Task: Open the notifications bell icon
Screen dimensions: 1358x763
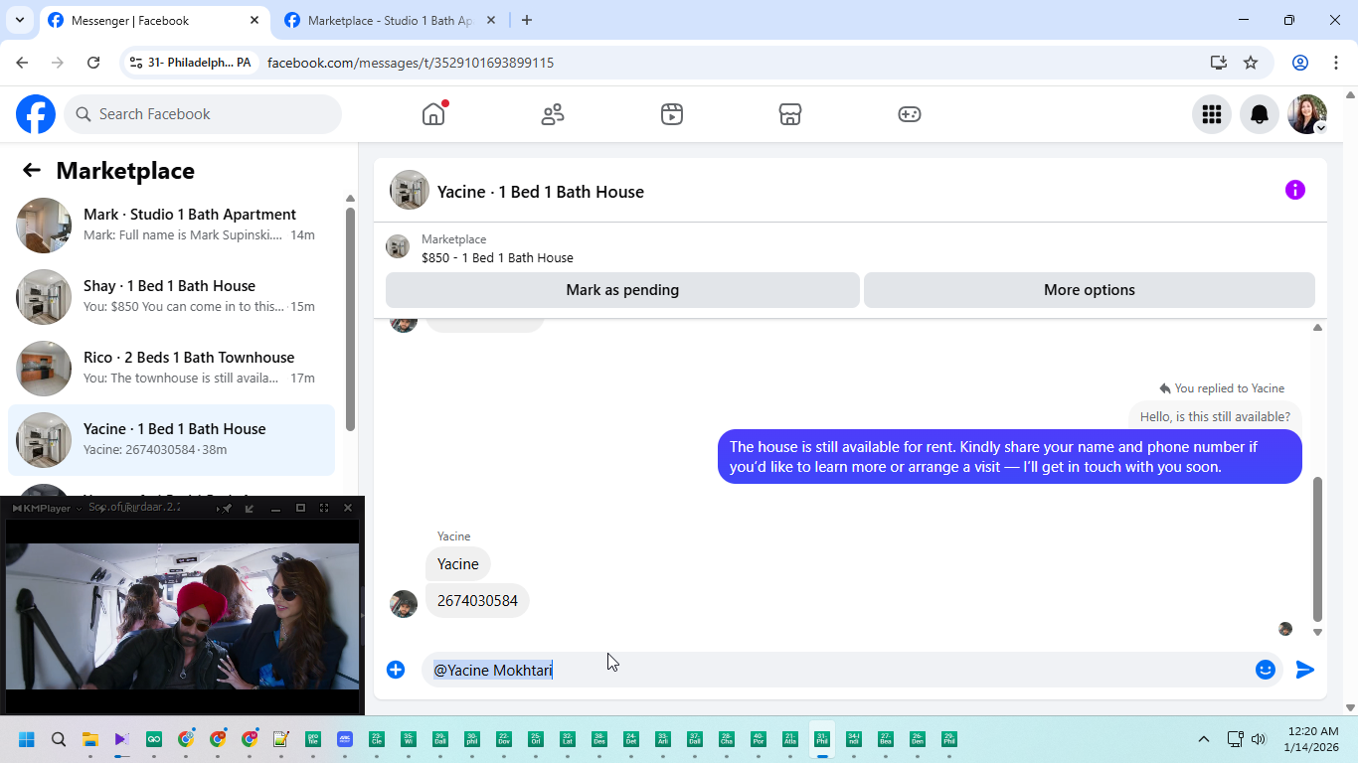Action: (1260, 114)
